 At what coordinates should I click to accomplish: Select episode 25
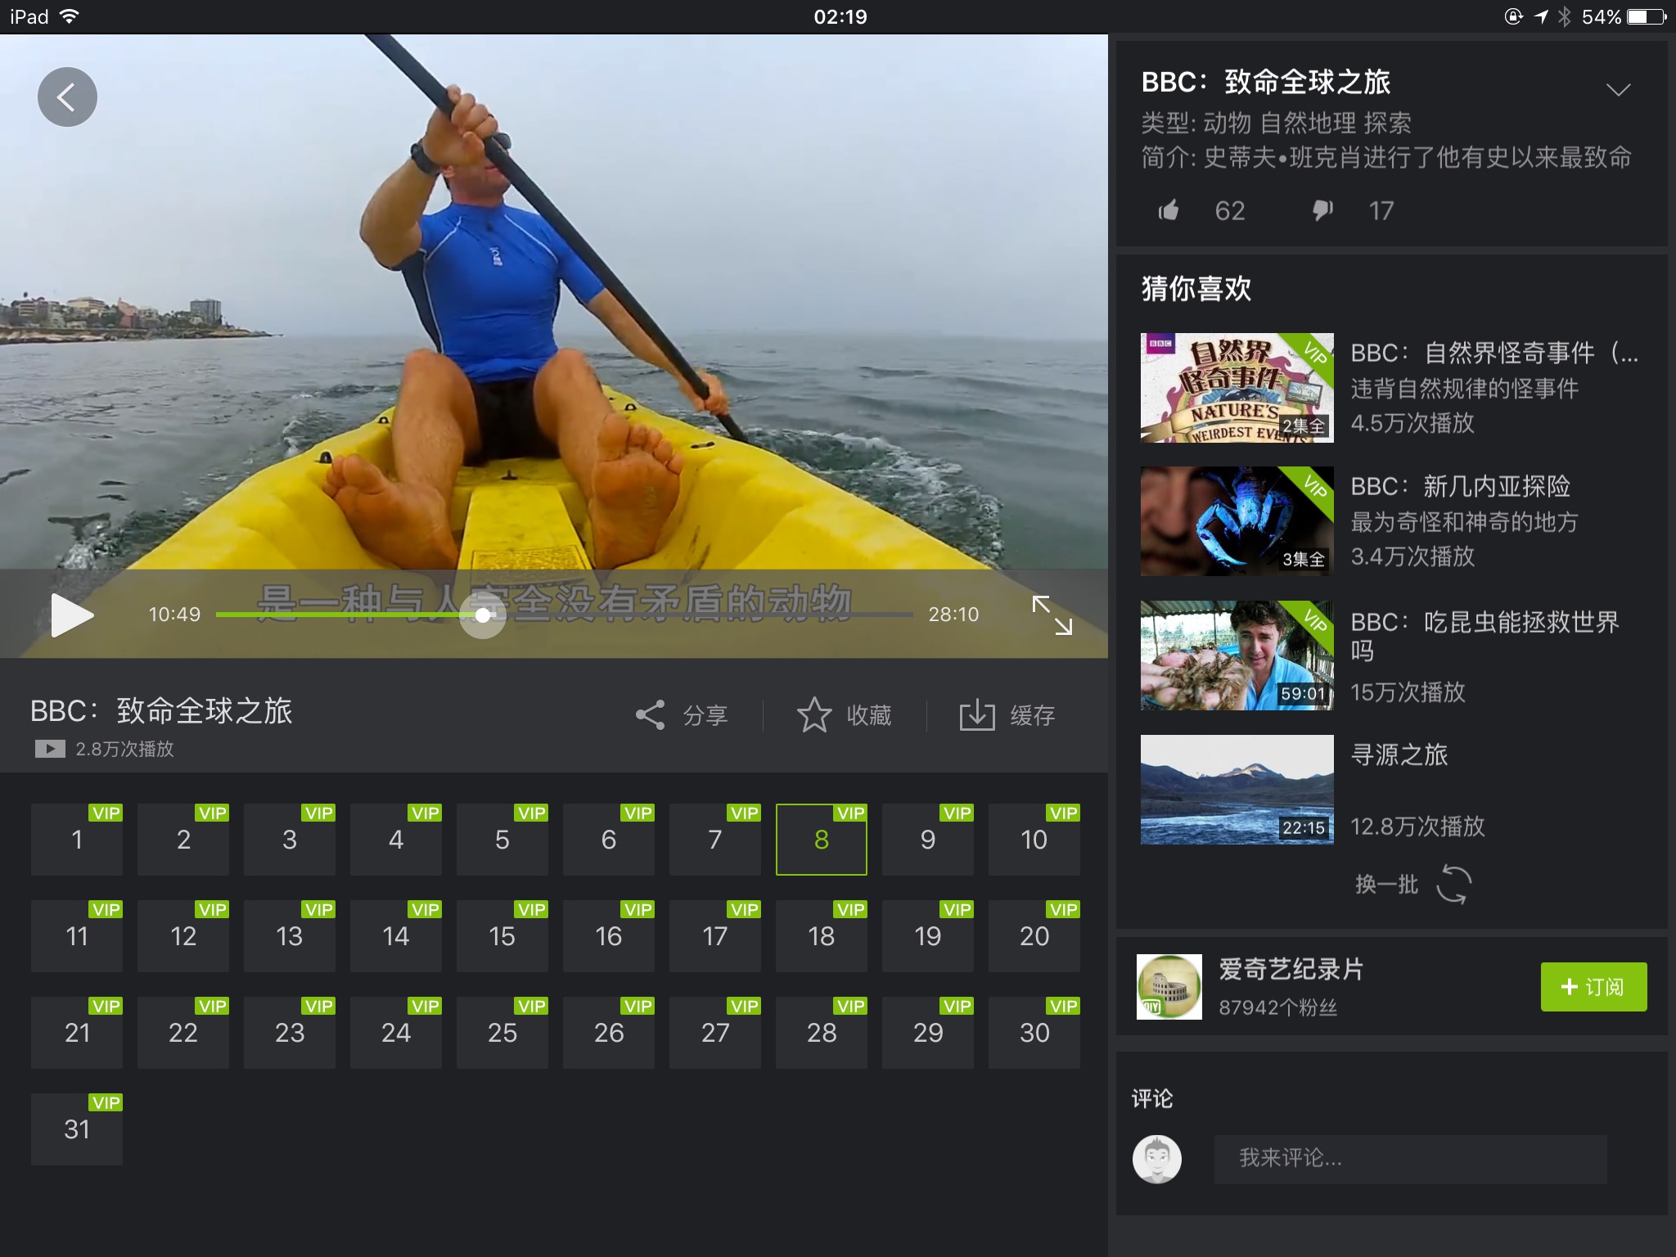tap(502, 1033)
